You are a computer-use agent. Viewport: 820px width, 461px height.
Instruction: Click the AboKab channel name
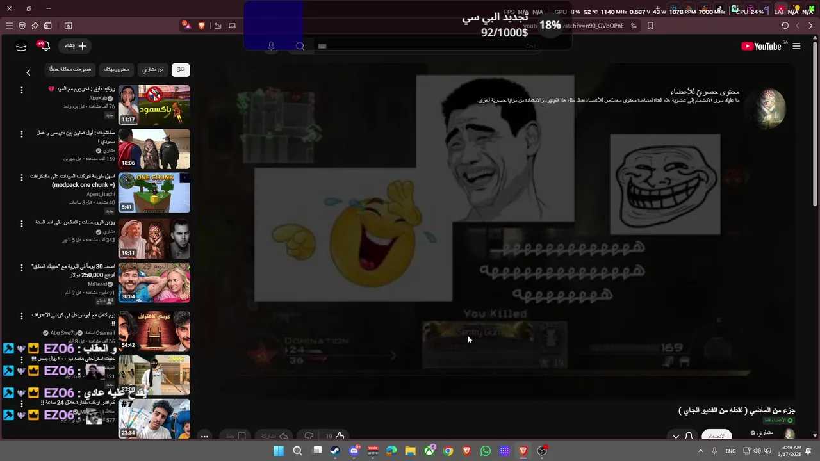coord(98,99)
